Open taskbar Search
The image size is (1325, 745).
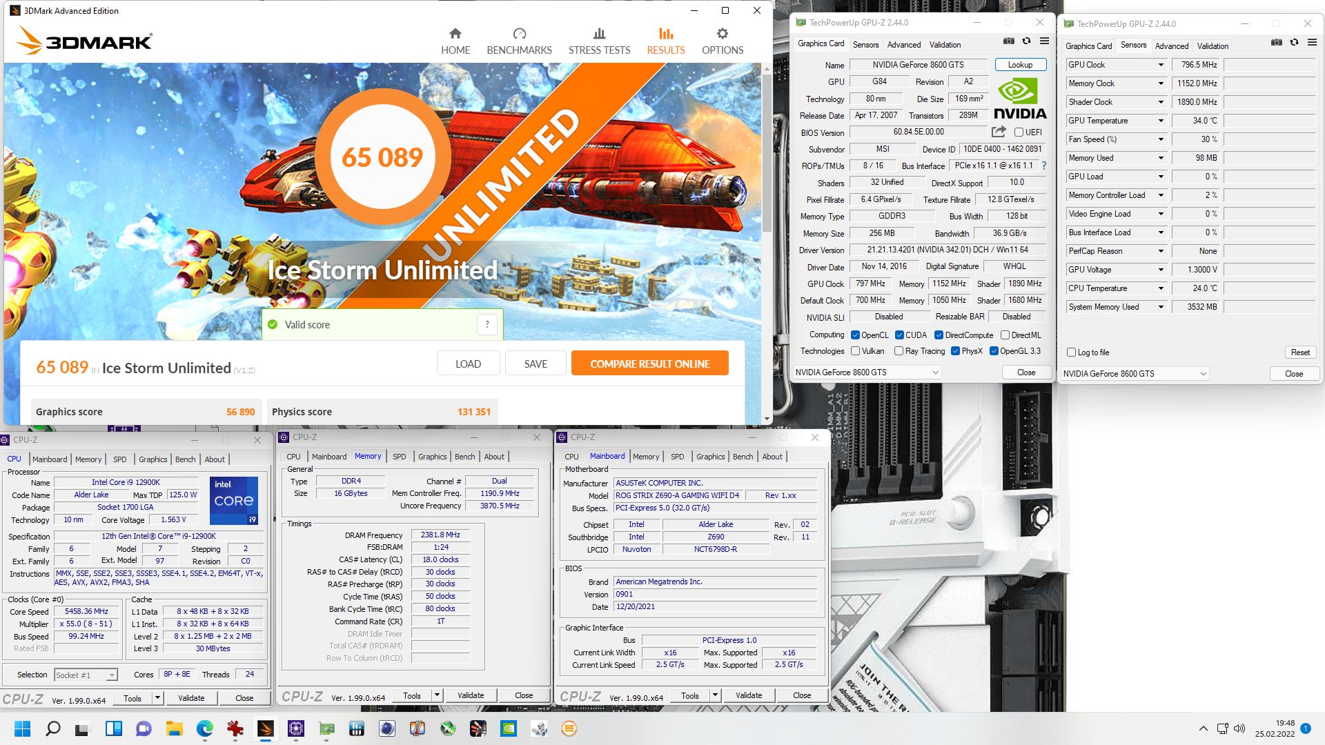tap(52, 728)
